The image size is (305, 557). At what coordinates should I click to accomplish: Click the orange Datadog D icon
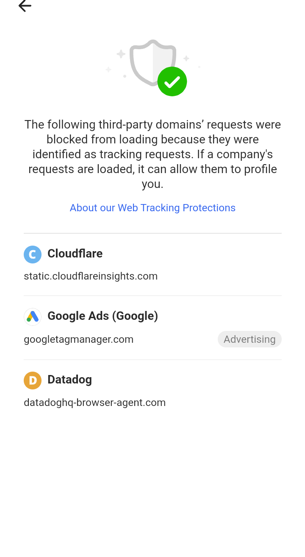33,381
